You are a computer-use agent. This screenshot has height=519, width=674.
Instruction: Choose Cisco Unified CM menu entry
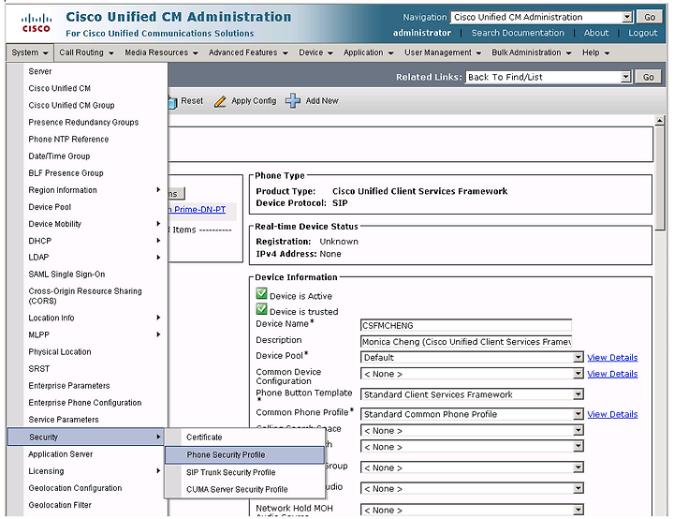(x=59, y=88)
